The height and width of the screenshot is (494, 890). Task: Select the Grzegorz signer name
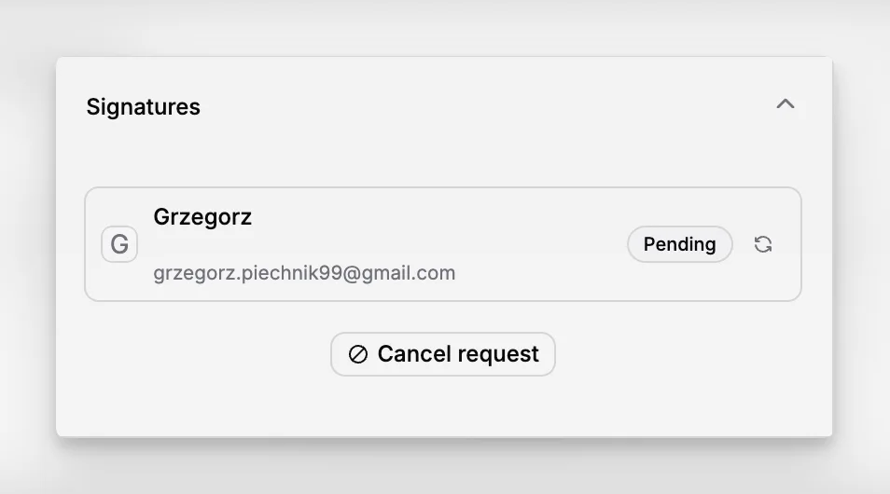point(202,217)
